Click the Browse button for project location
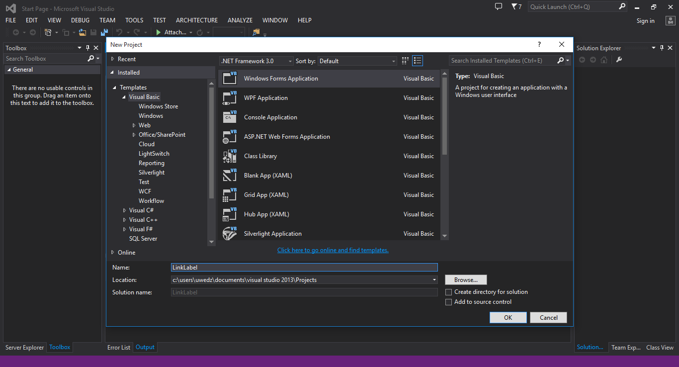Viewport: 679px width, 367px height. 465,279
